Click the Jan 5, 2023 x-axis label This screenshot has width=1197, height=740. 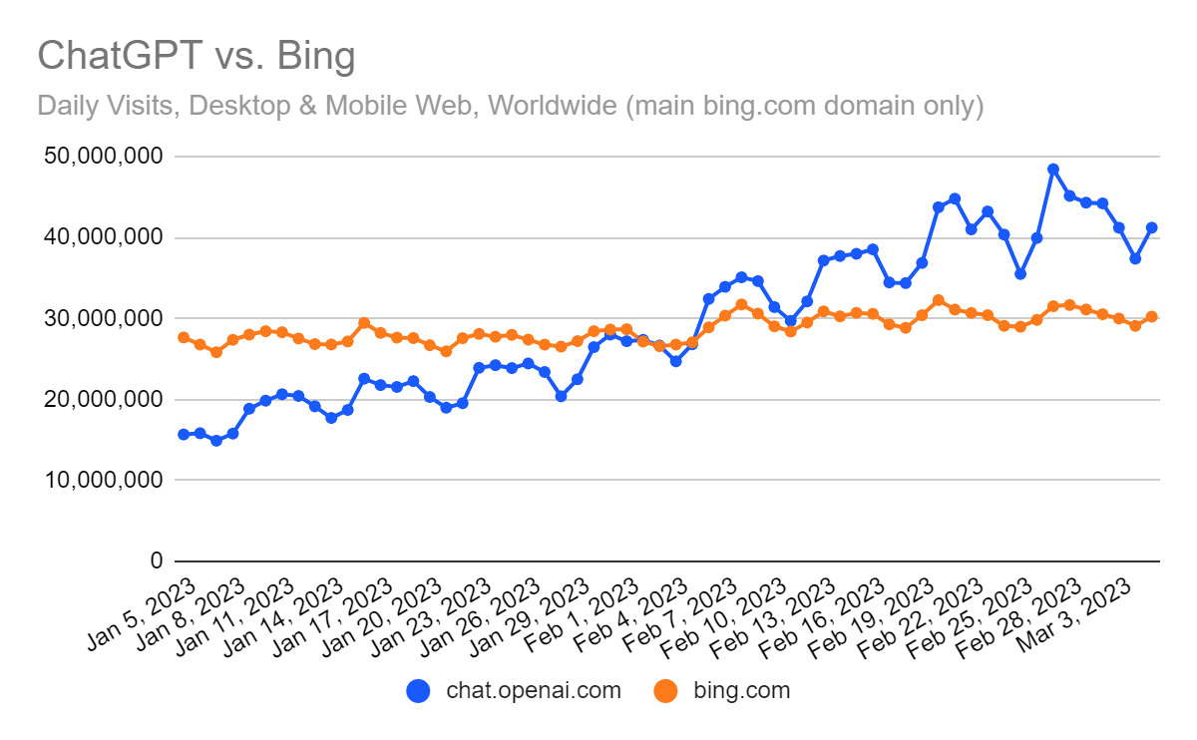click(x=145, y=607)
